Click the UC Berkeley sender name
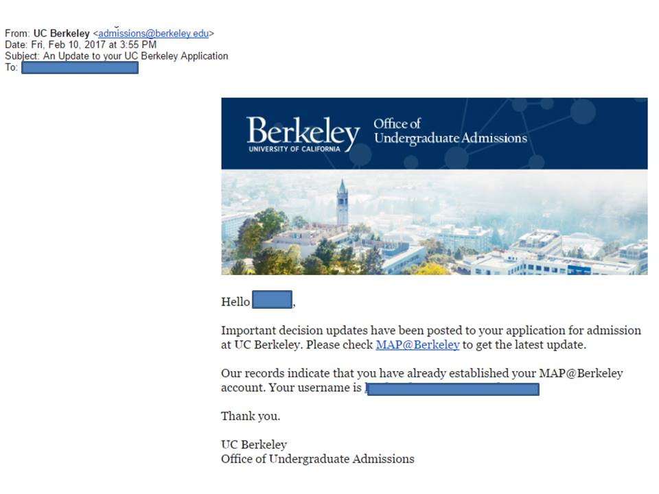The width and height of the screenshot is (659, 494). pyautogui.click(x=61, y=33)
